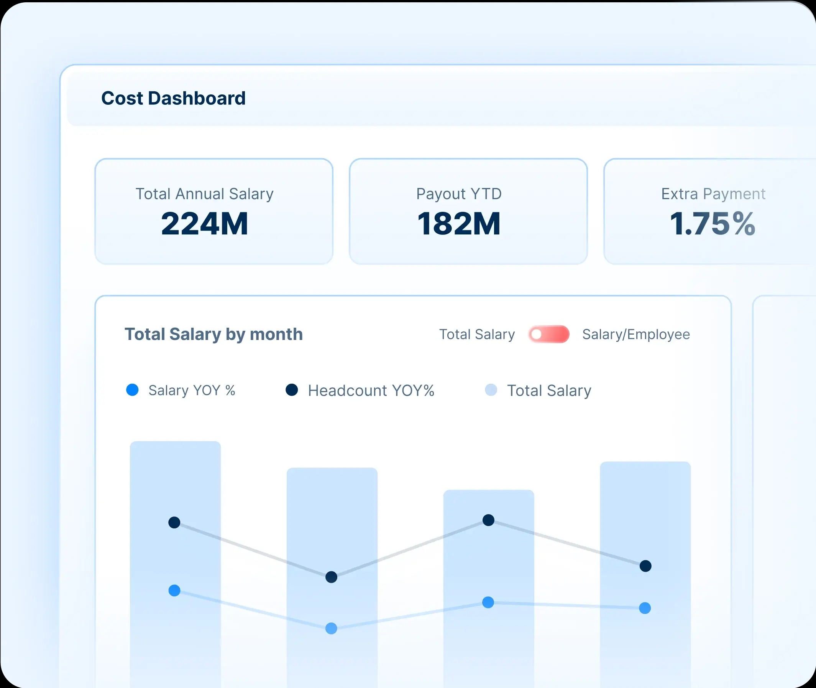Select the second Headcount YOY% data point
816x688 pixels.
(x=331, y=577)
